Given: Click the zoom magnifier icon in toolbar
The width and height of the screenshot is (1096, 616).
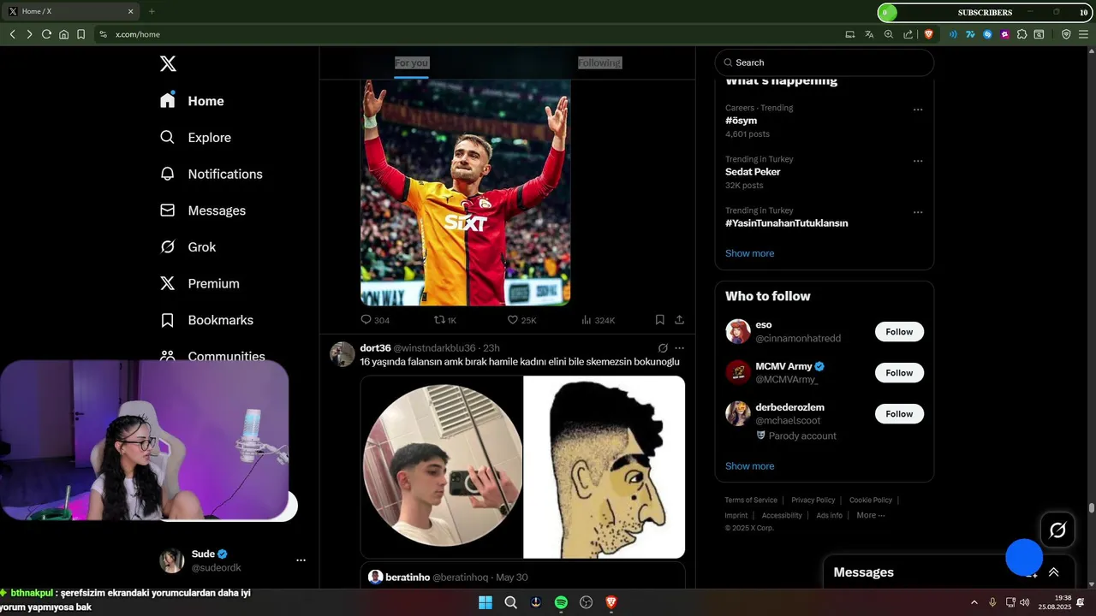Looking at the screenshot, I should click(889, 34).
